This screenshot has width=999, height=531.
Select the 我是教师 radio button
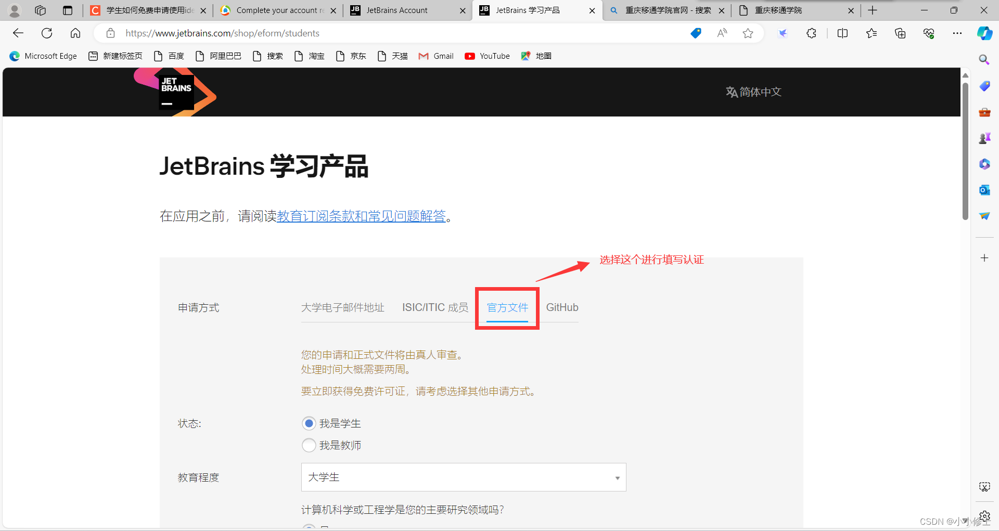click(x=309, y=445)
